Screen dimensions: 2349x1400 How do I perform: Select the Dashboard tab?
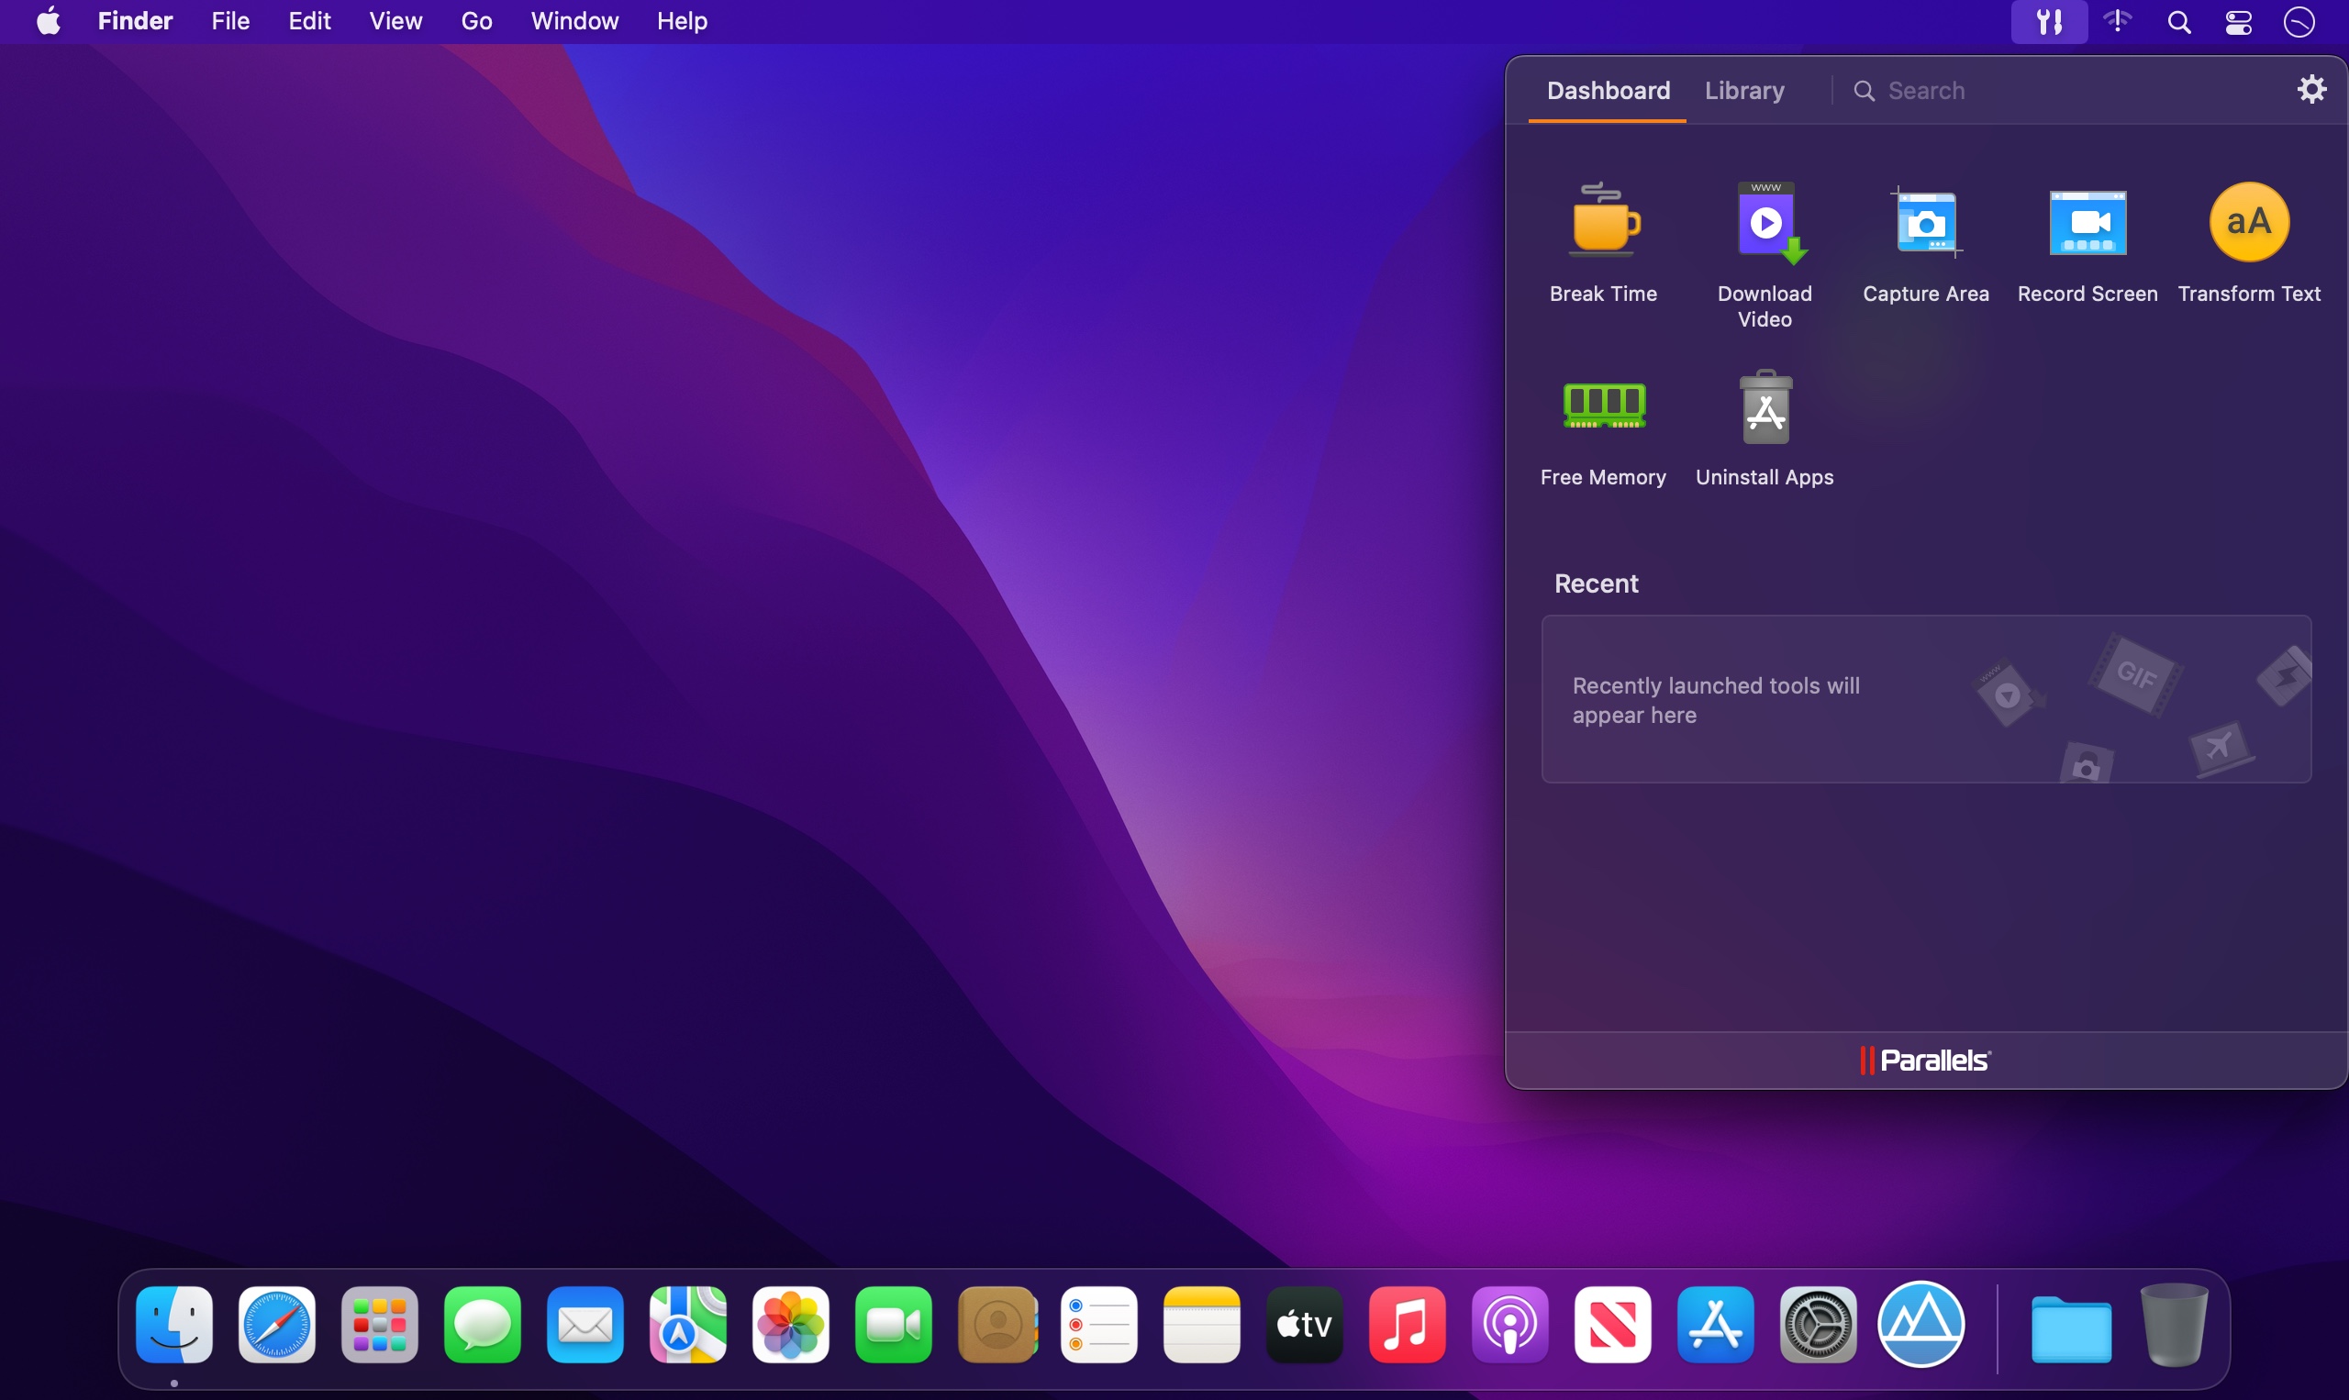click(x=1606, y=90)
